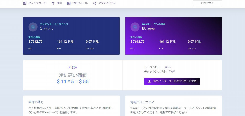
Task: Click the $ 11 * 5 = $ 55 text
Action: tap(73, 82)
